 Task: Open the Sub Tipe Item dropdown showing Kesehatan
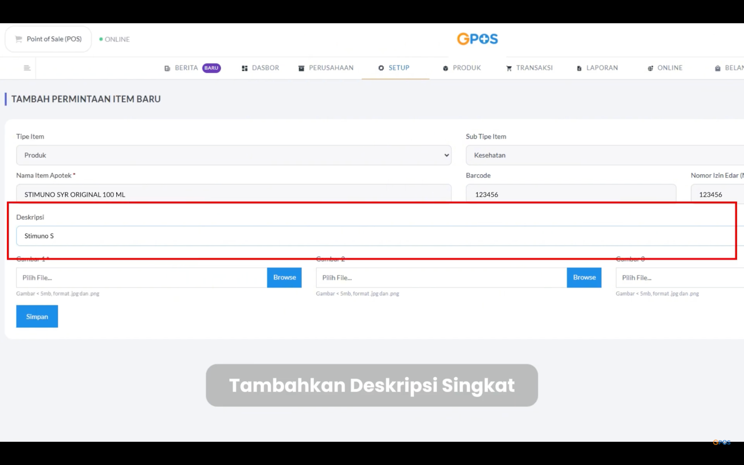[605, 155]
